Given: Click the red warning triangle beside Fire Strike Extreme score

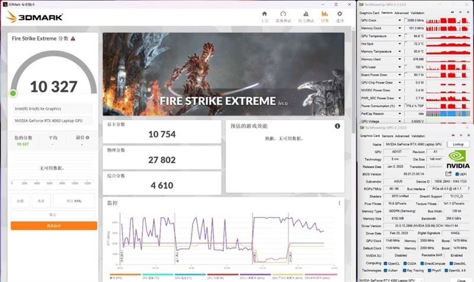Looking at the screenshot, I should [x=73, y=39].
